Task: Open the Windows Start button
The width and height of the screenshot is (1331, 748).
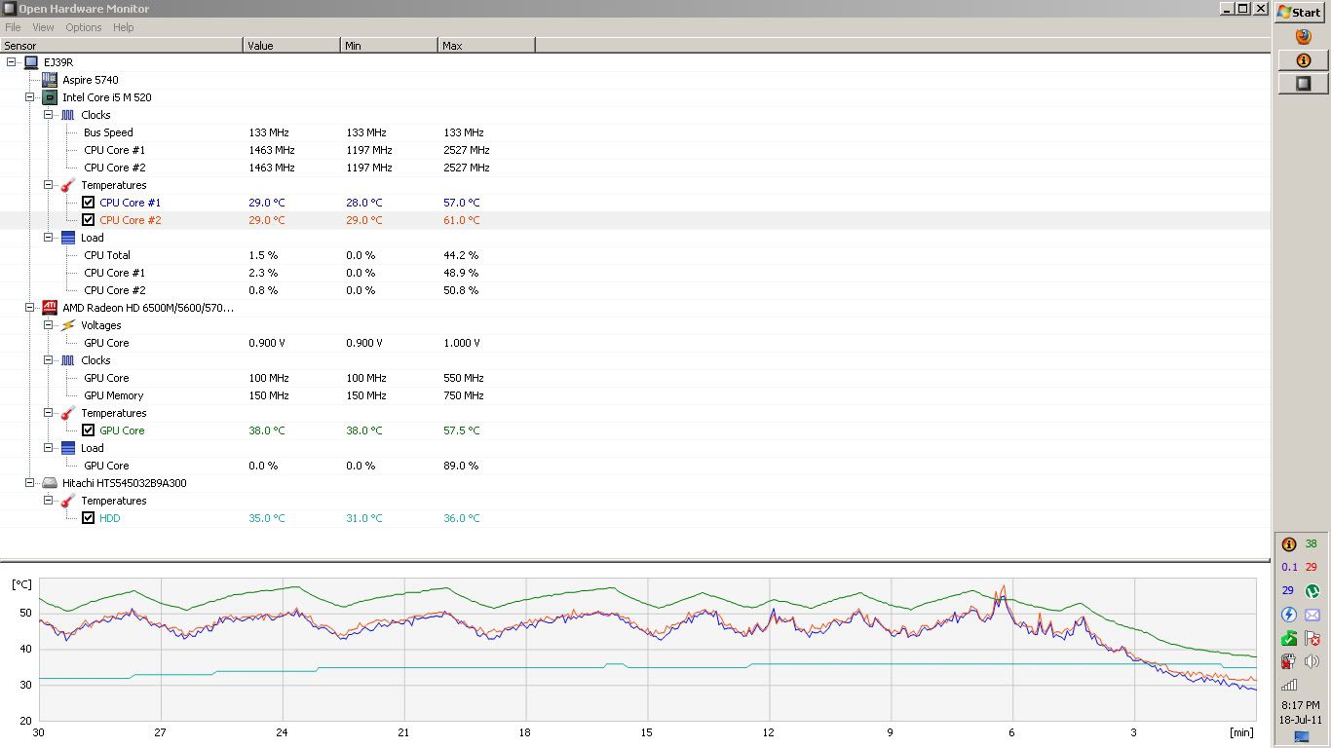Action: point(1300,12)
